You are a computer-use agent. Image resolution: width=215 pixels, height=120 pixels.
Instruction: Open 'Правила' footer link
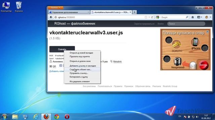(118, 86)
